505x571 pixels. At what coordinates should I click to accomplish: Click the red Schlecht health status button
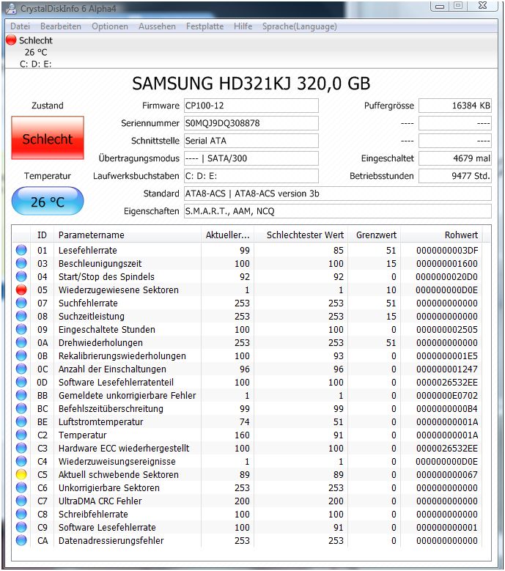pos(48,138)
